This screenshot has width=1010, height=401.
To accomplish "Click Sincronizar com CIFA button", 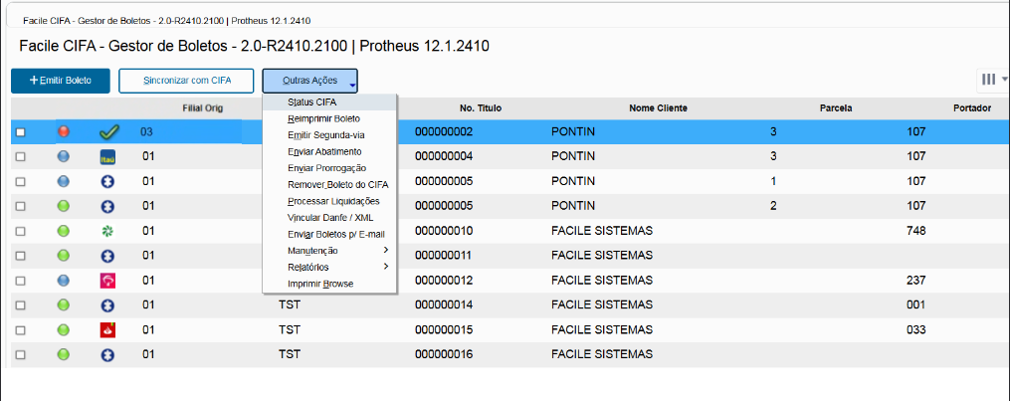I will tap(186, 81).
